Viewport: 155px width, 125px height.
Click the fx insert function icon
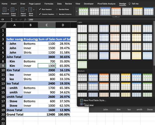tap(25, 20)
